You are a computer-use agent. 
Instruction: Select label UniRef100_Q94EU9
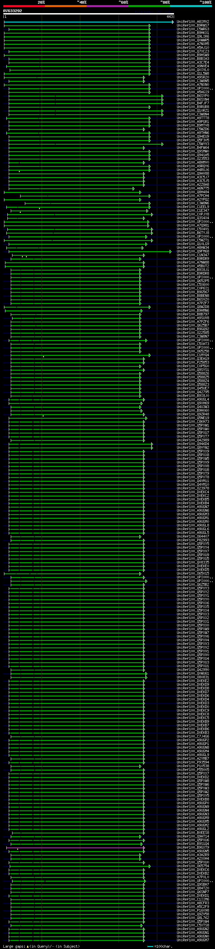click(x=192, y=136)
